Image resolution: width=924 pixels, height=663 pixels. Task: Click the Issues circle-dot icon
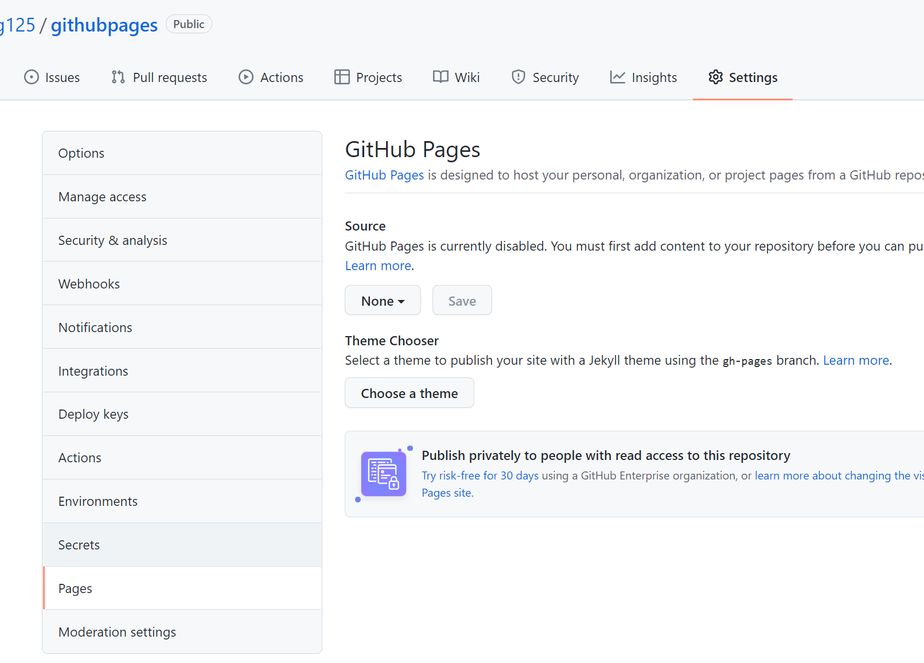32,77
